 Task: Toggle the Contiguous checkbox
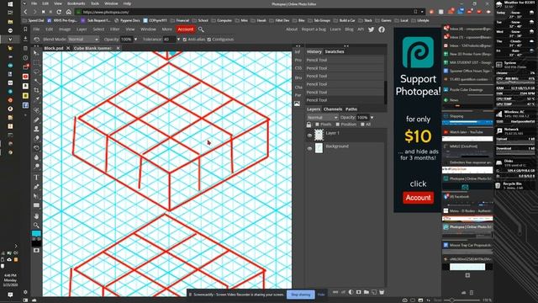tap(209, 40)
